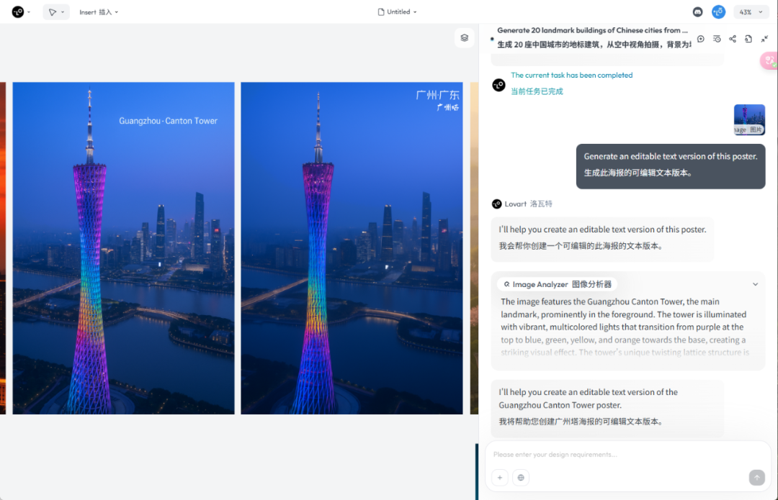Click the globe icon below input
778x500 pixels.
point(521,478)
